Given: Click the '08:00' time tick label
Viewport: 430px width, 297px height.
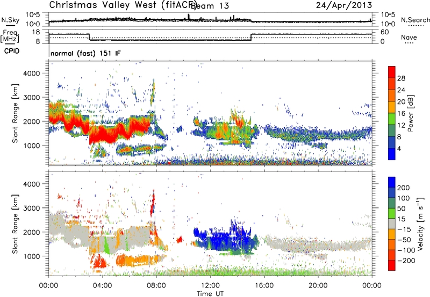Looking at the screenshot, I should click(156, 286).
